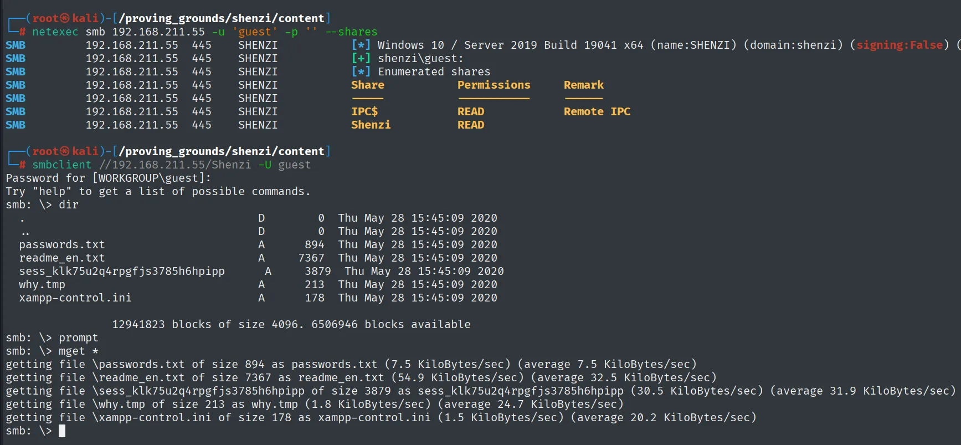This screenshot has height=445, width=961.
Task: Click "passwords.txt" in the dir listing
Action: point(62,245)
